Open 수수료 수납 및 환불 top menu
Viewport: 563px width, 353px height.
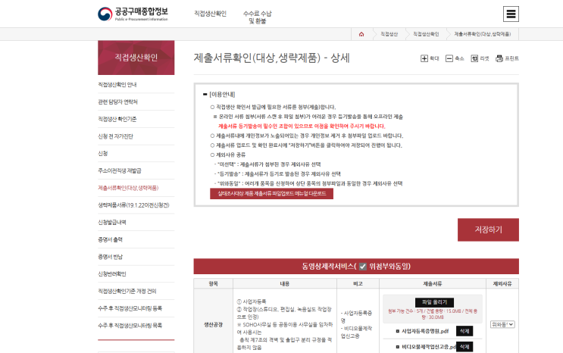[258, 17]
